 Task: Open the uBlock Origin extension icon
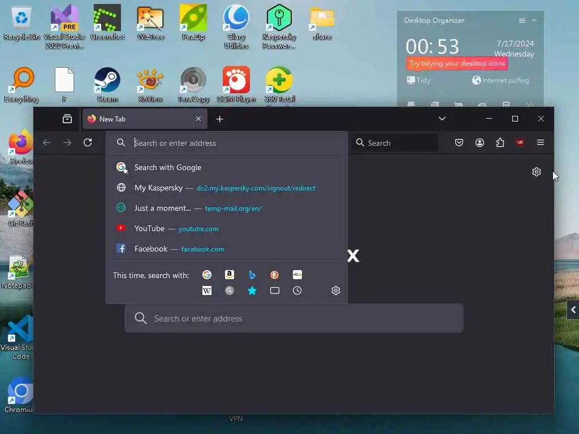coord(520,142)
